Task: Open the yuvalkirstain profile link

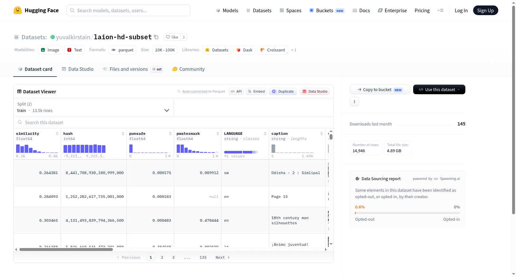Action: tap(73, 37)
